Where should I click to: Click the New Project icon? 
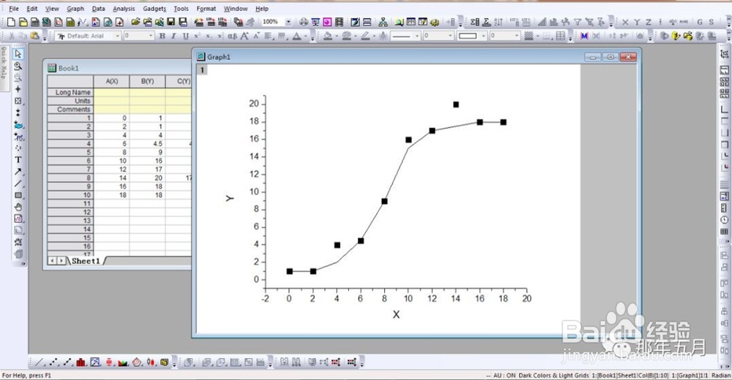pyautogui.click(x=11, y=22)
